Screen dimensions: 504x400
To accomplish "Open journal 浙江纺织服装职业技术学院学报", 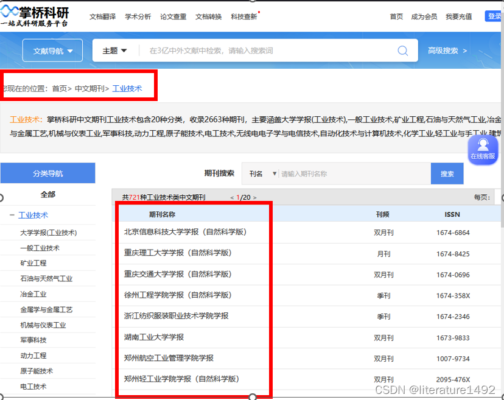I will (x=176, y=316).
